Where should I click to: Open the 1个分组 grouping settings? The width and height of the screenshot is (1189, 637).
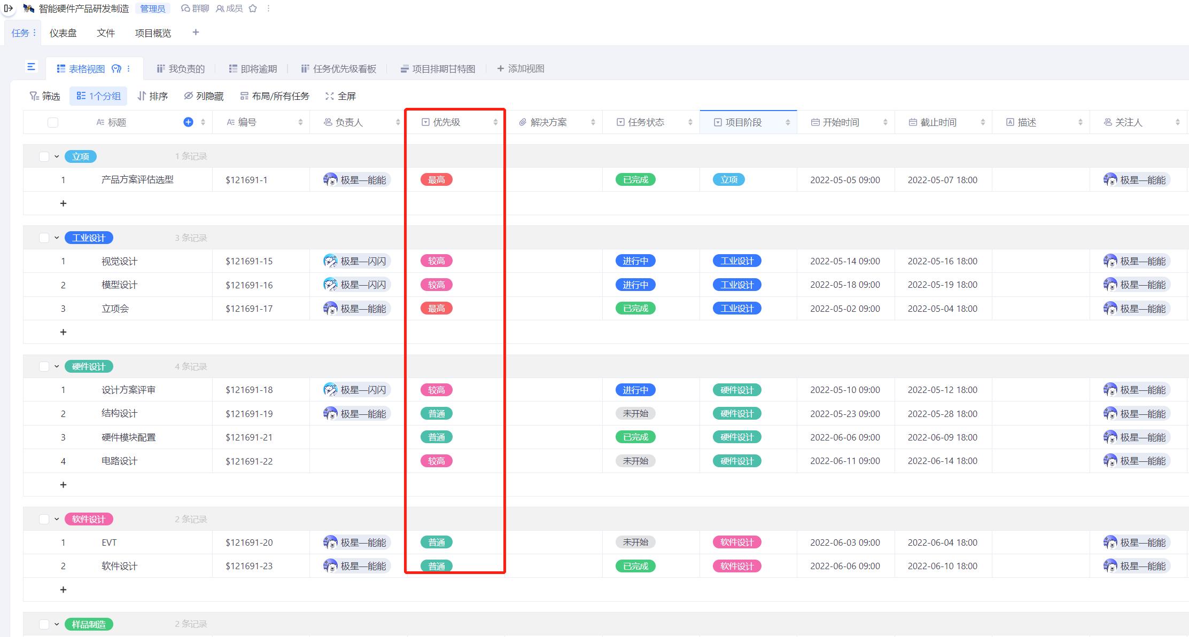pyautogui.click(x=98, y=96)
